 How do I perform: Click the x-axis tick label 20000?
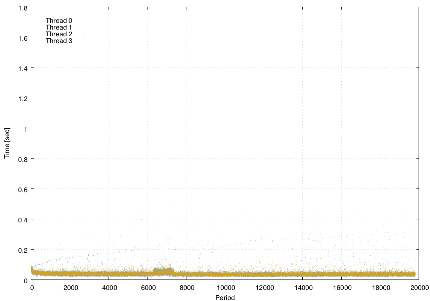[419, 288]
